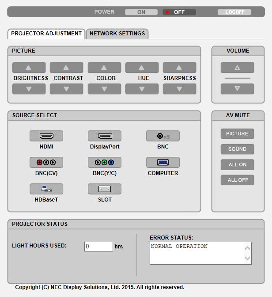The height and width of the screenshot is (297, 272).
Task: Click the PROJECTOR STATUS heading
Action: click(40, 224)
